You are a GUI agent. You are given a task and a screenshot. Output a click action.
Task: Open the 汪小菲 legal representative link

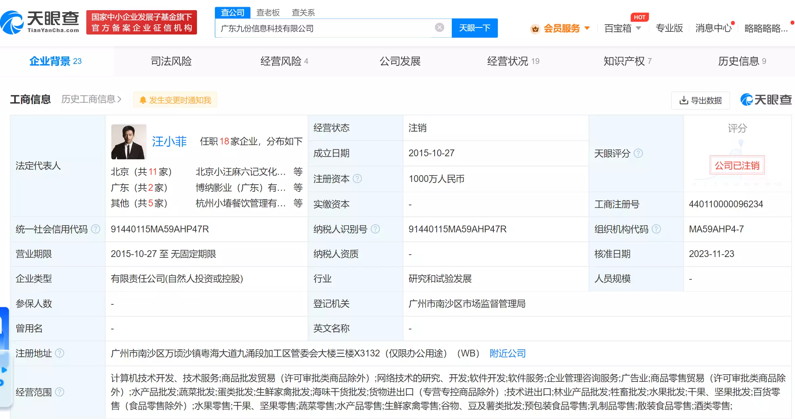click(x=169, y=141)
